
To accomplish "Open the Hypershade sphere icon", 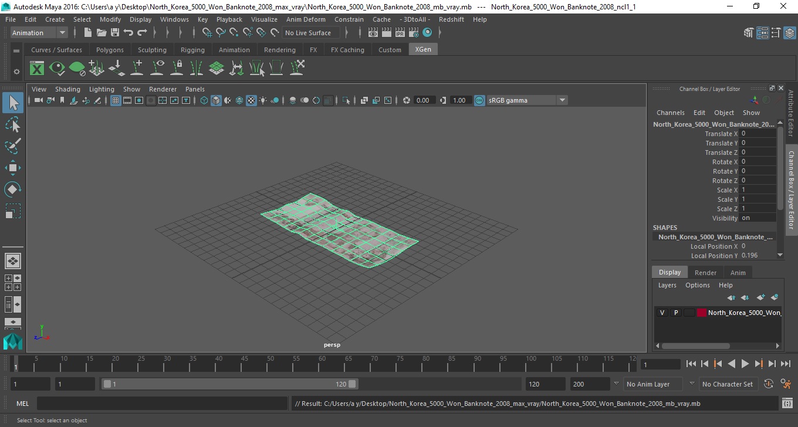I will 427,33.
